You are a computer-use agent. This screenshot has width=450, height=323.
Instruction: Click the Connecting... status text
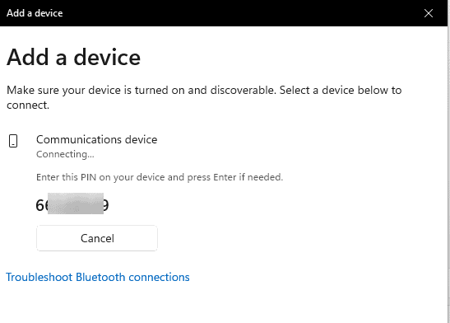point(65,154)
